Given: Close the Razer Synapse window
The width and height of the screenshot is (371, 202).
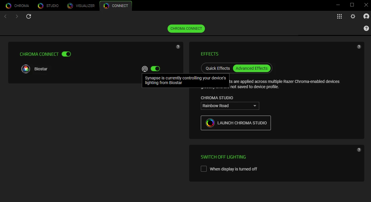Looking at the screenshot, I should click(366, 5).
